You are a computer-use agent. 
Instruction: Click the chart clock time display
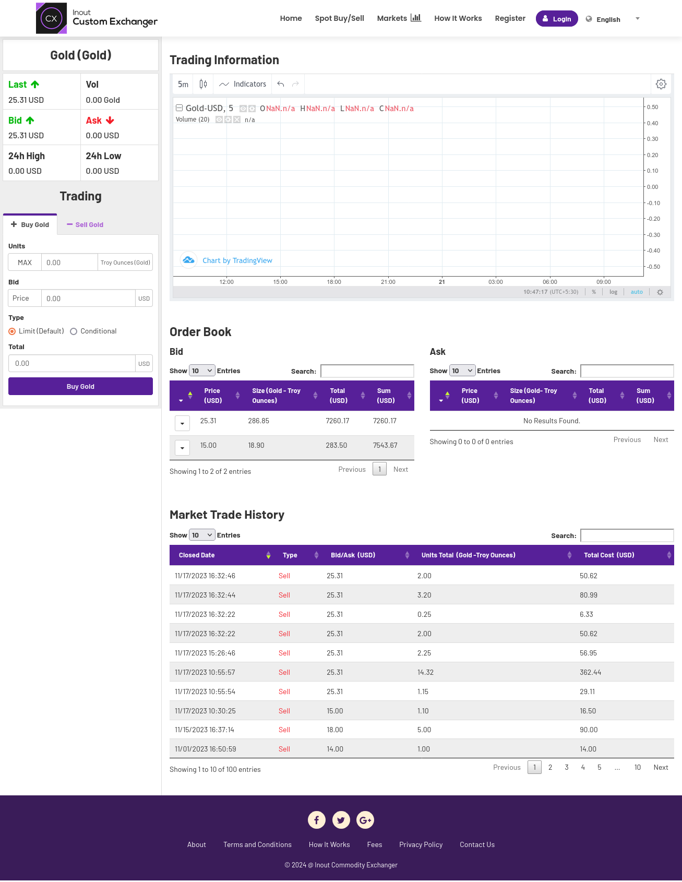click(x=551, y=292)
